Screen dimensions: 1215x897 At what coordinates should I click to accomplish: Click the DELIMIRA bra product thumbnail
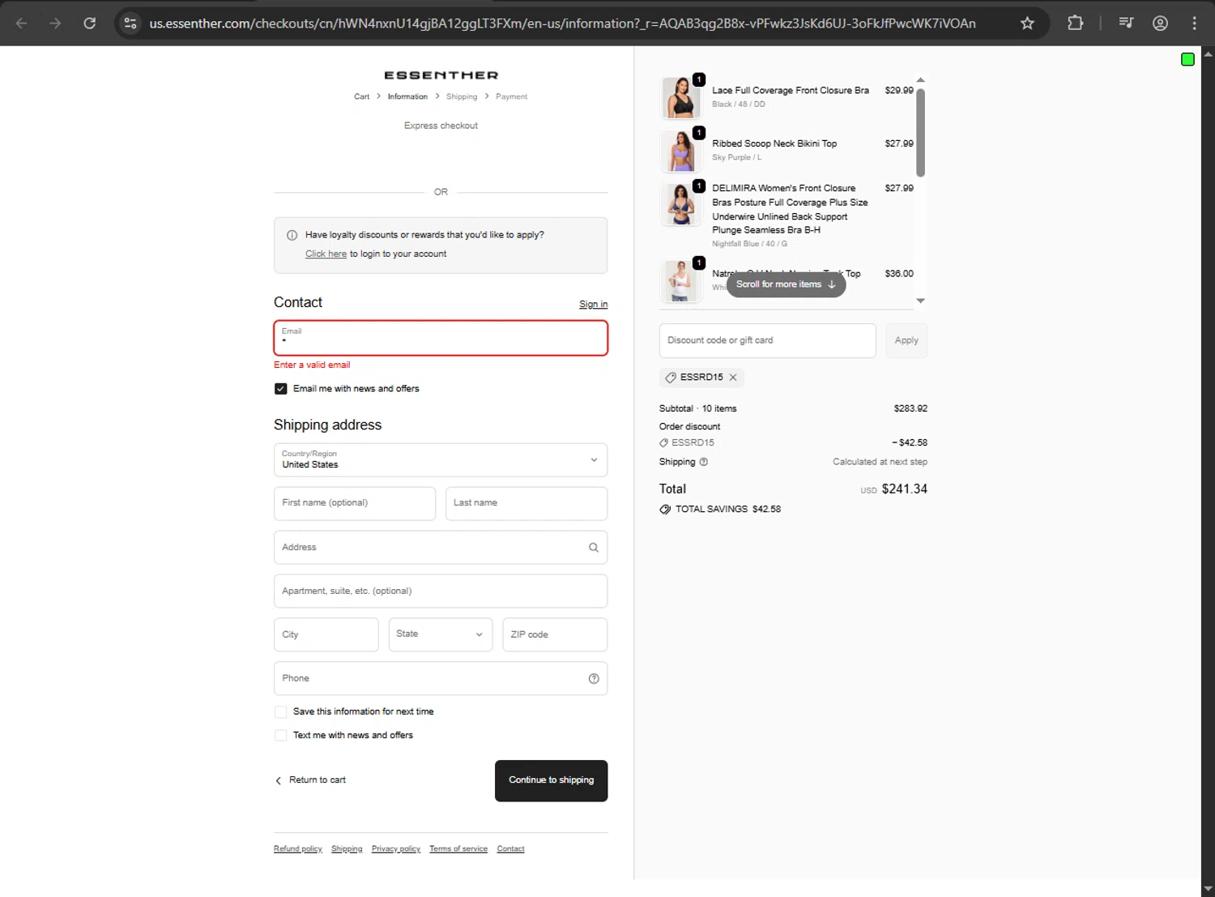click(x=681, y=204)
